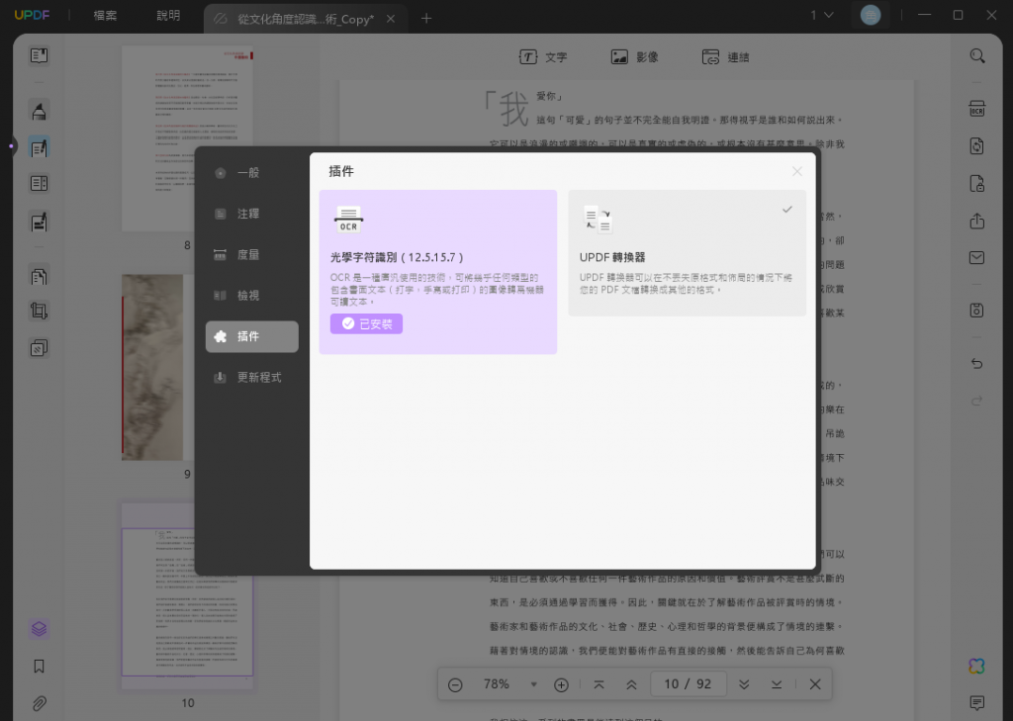Open the 說明 menu
This screenshot has width=1013, height=721.
point(168,16)
